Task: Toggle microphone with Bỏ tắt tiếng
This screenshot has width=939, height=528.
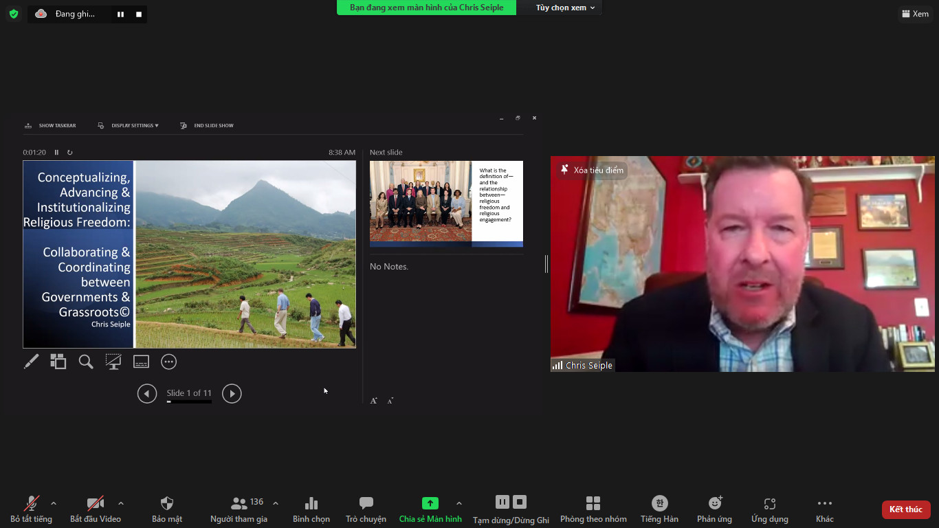Action: pos(31,509)
